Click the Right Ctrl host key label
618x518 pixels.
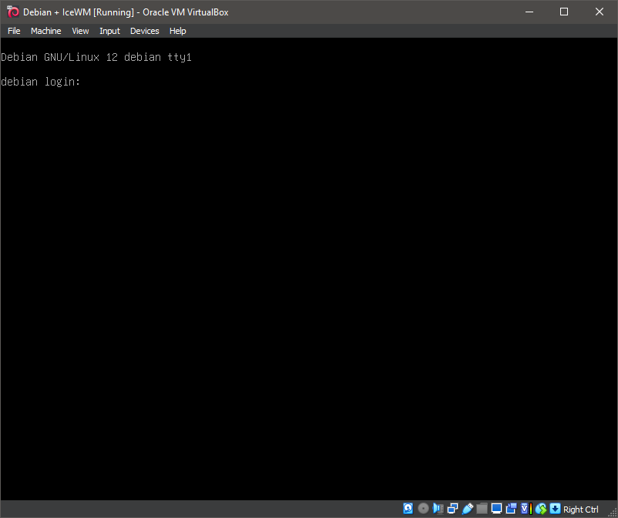(581, 510)
